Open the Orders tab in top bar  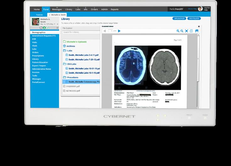[x=94, y=9]
